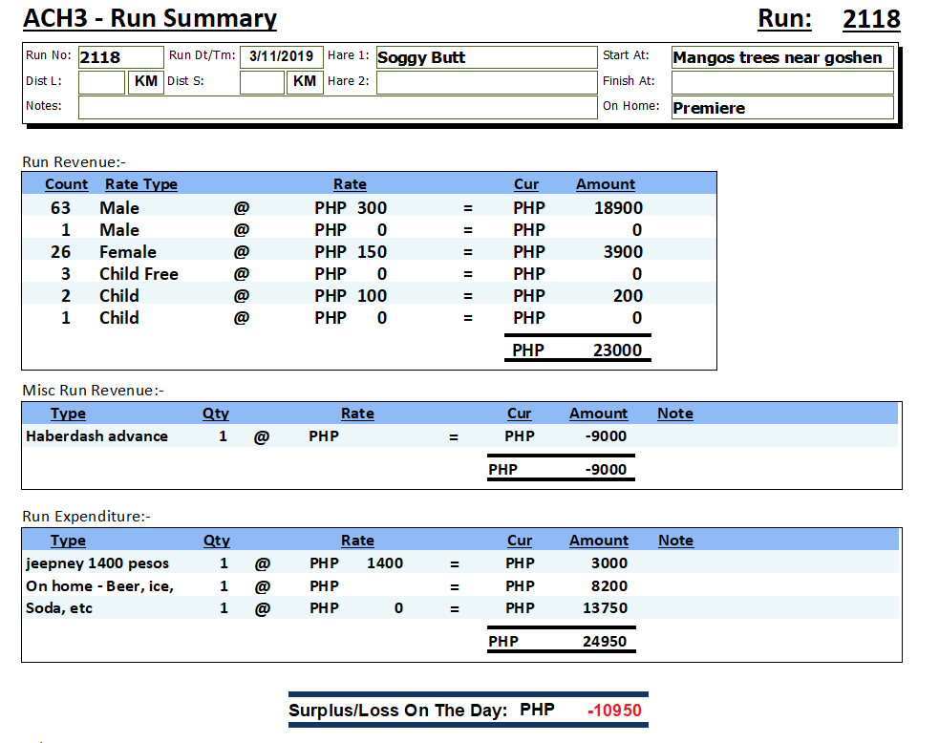Click the empty Hare 2 field

pos(485,82)
